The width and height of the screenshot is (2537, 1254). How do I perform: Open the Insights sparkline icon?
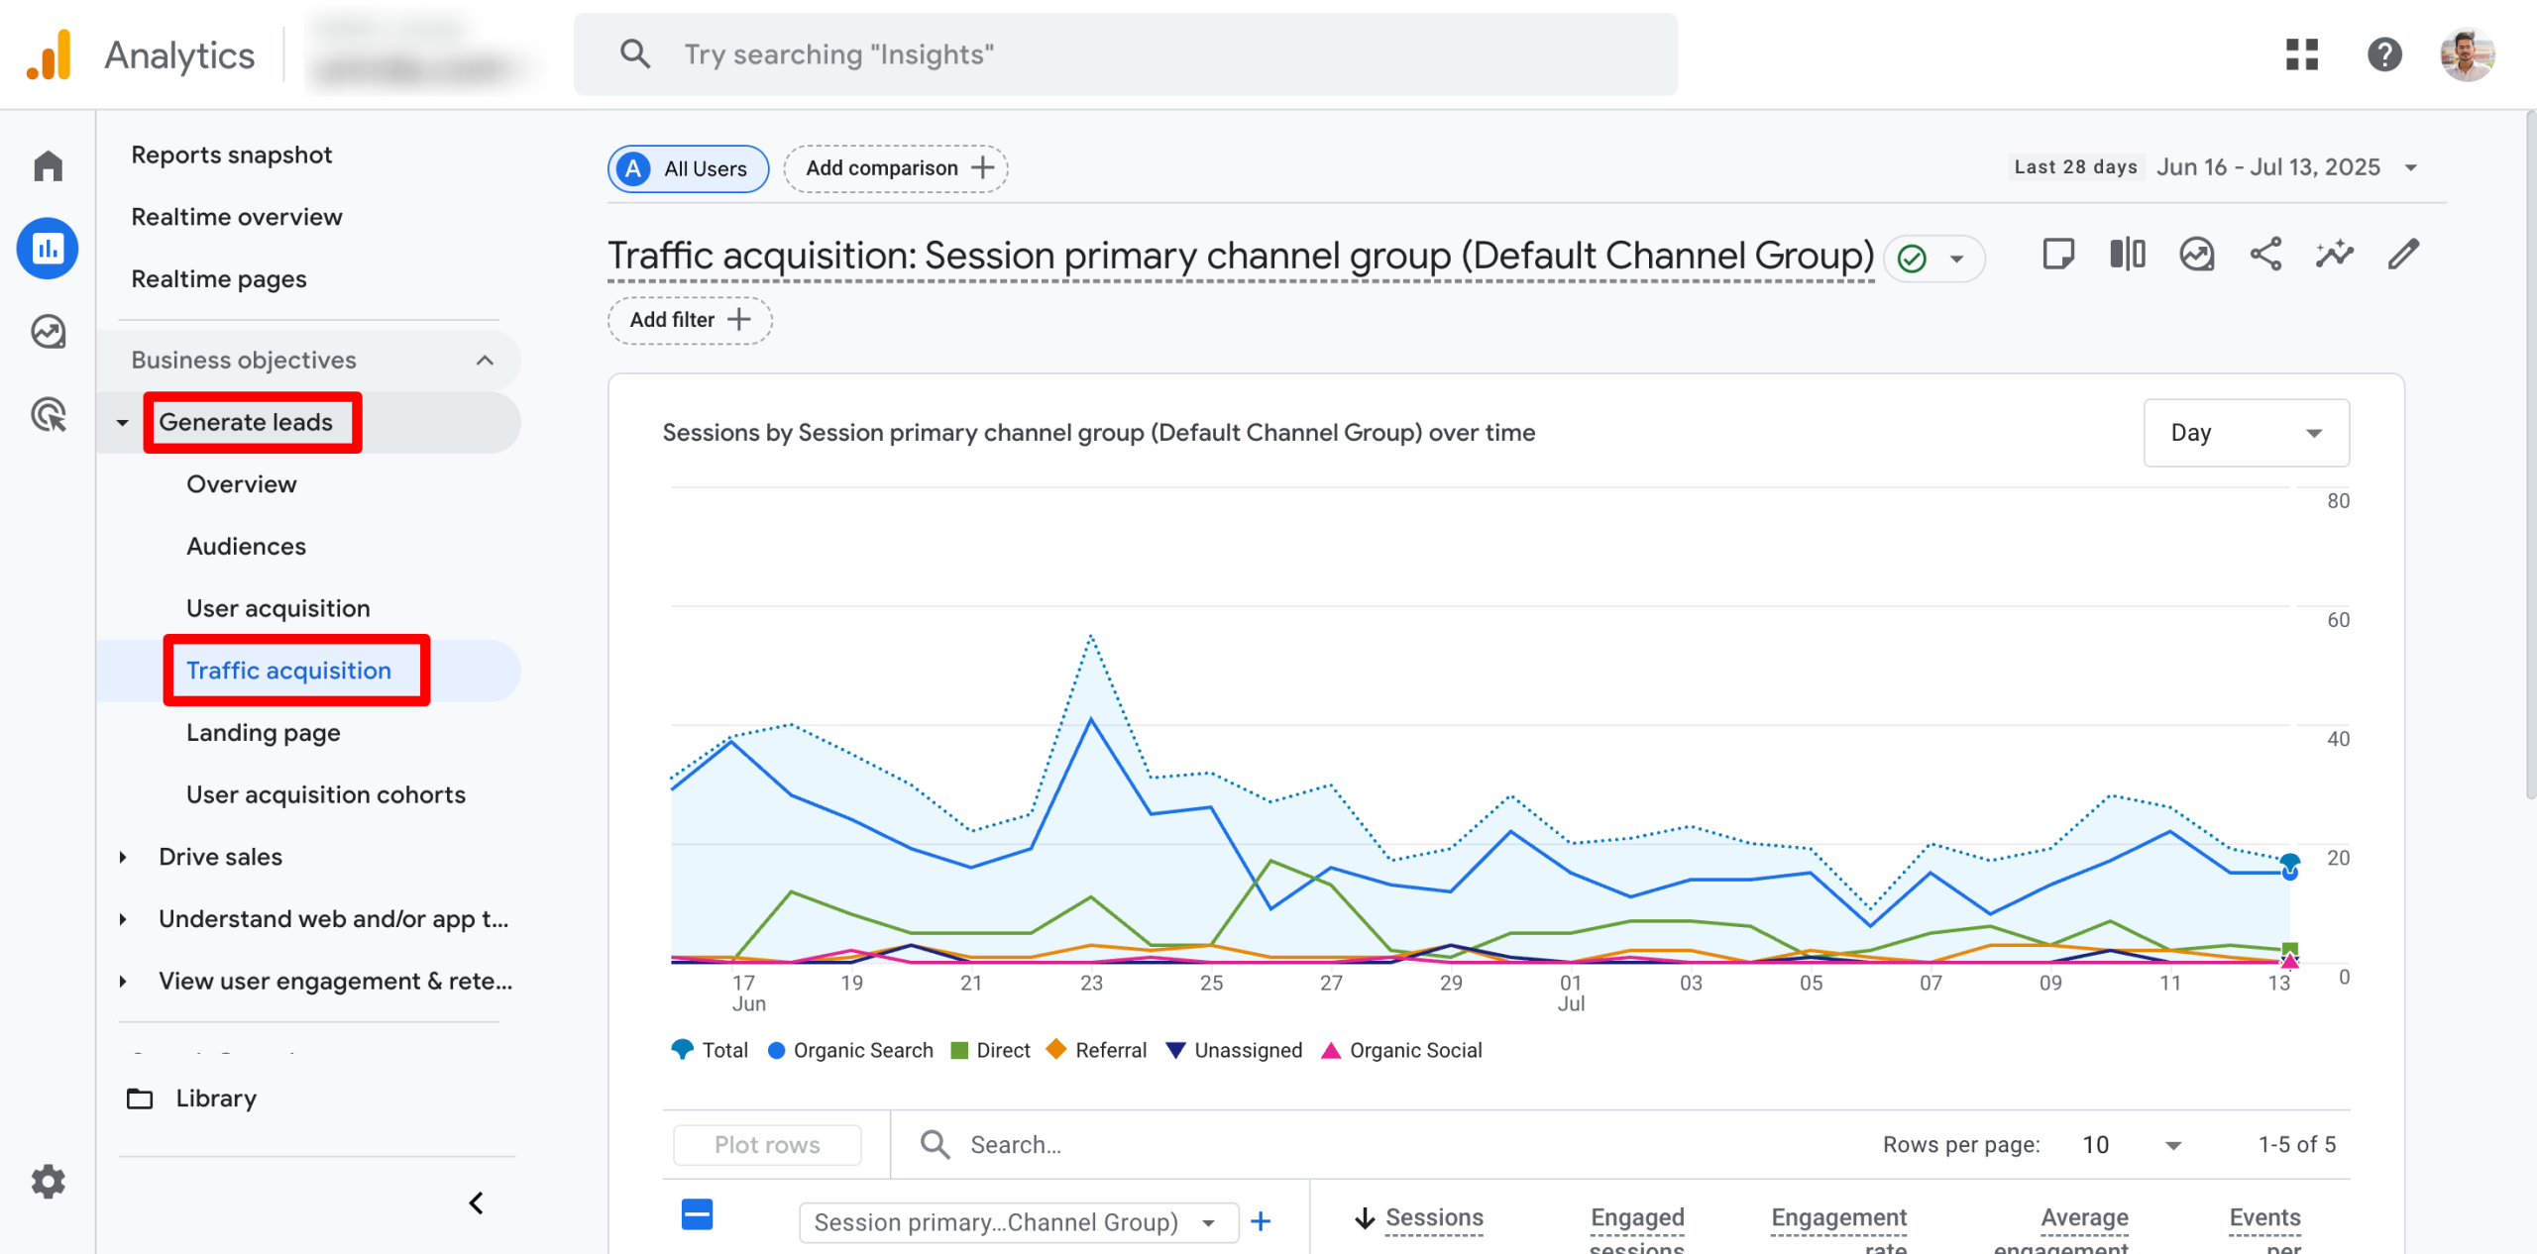(x=2334, y=255)
